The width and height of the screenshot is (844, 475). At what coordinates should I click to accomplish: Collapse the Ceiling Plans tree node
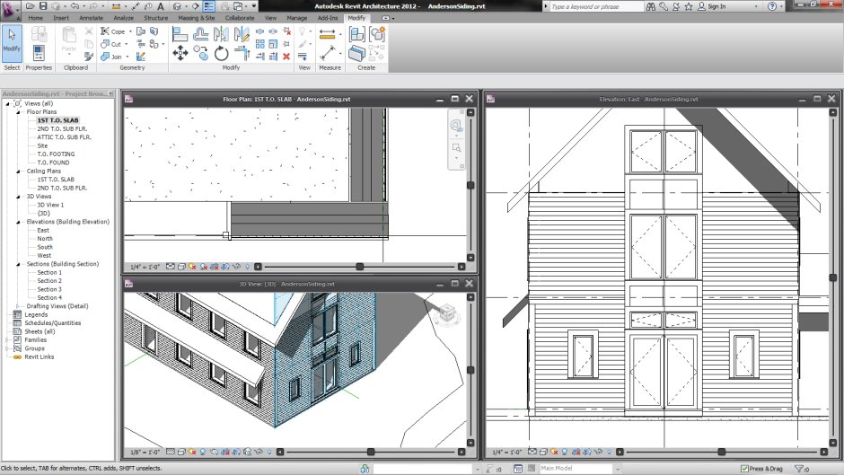click(x=18, y=172)
